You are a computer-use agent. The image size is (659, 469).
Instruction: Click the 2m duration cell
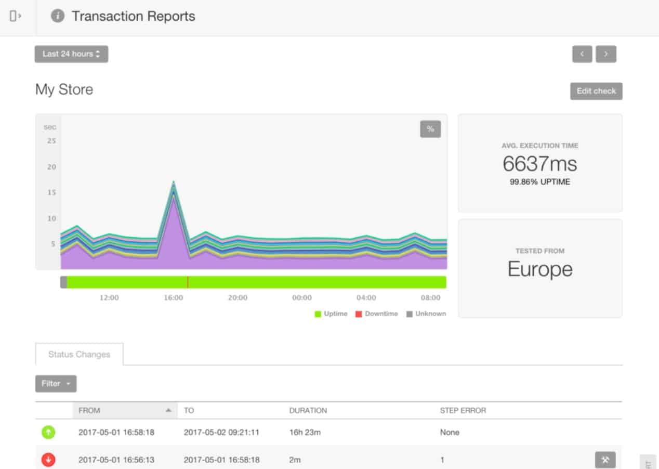pos(295,460)
